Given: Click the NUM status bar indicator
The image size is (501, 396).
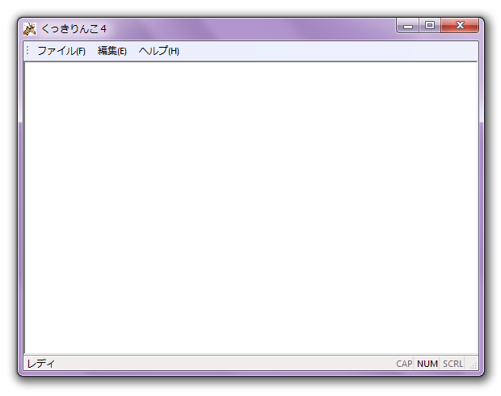Looking at the screenshot, I should click(x=427, y=364).
